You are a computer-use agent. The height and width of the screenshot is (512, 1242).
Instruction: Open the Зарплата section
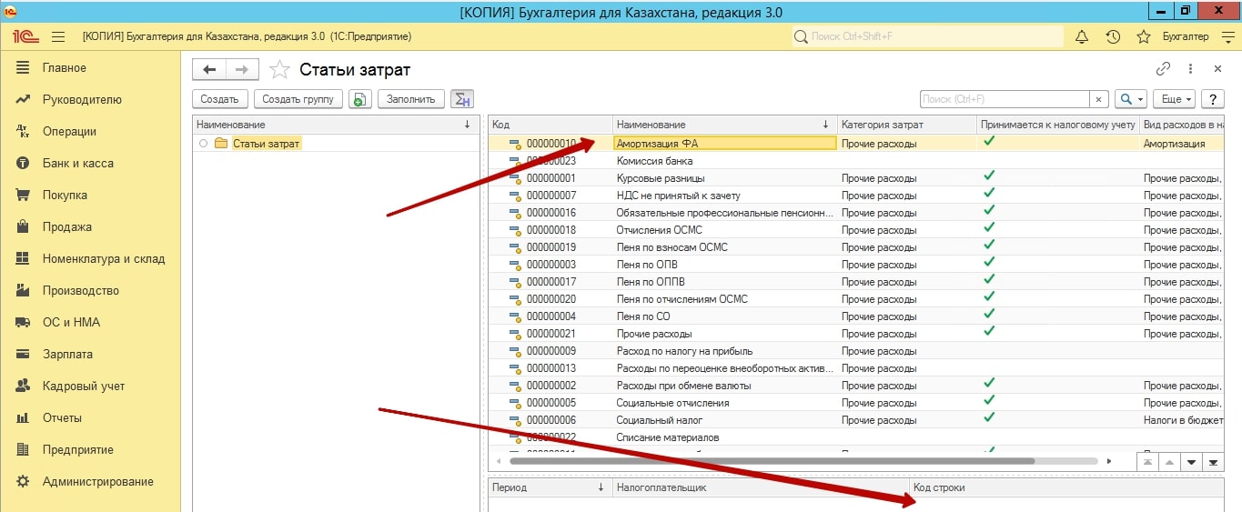(x=67, y=354)
